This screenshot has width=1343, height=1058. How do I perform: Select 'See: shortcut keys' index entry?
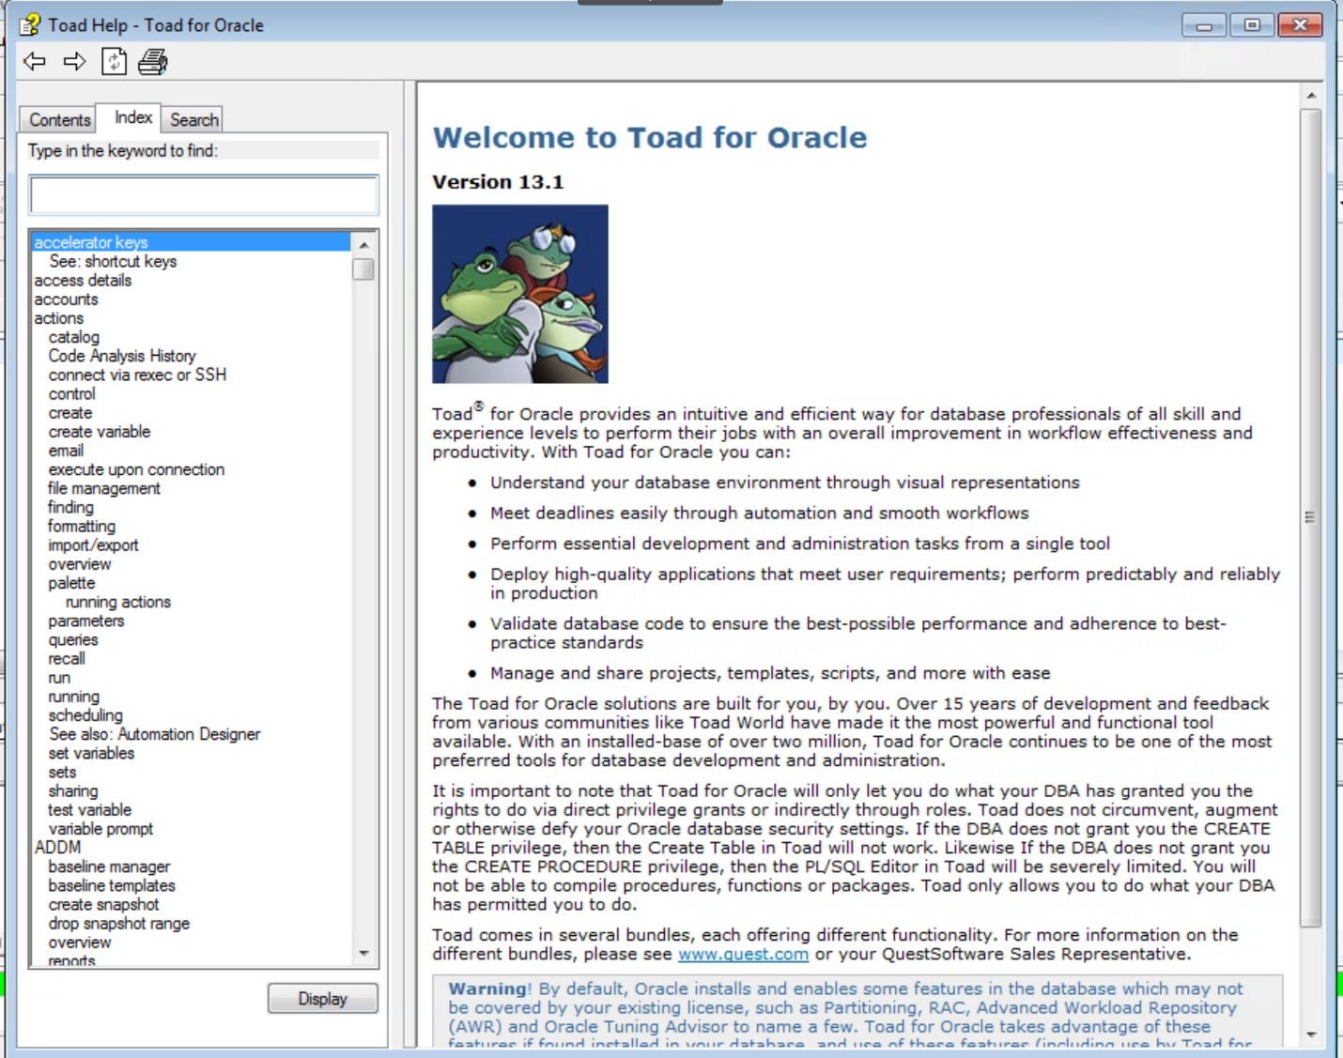point(113,261)
